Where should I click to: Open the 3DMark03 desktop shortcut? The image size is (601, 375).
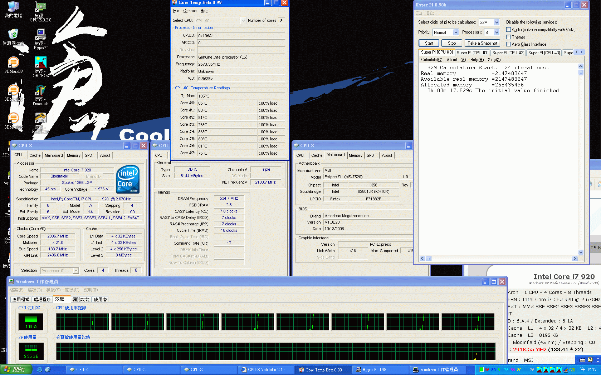pos(13,65)
